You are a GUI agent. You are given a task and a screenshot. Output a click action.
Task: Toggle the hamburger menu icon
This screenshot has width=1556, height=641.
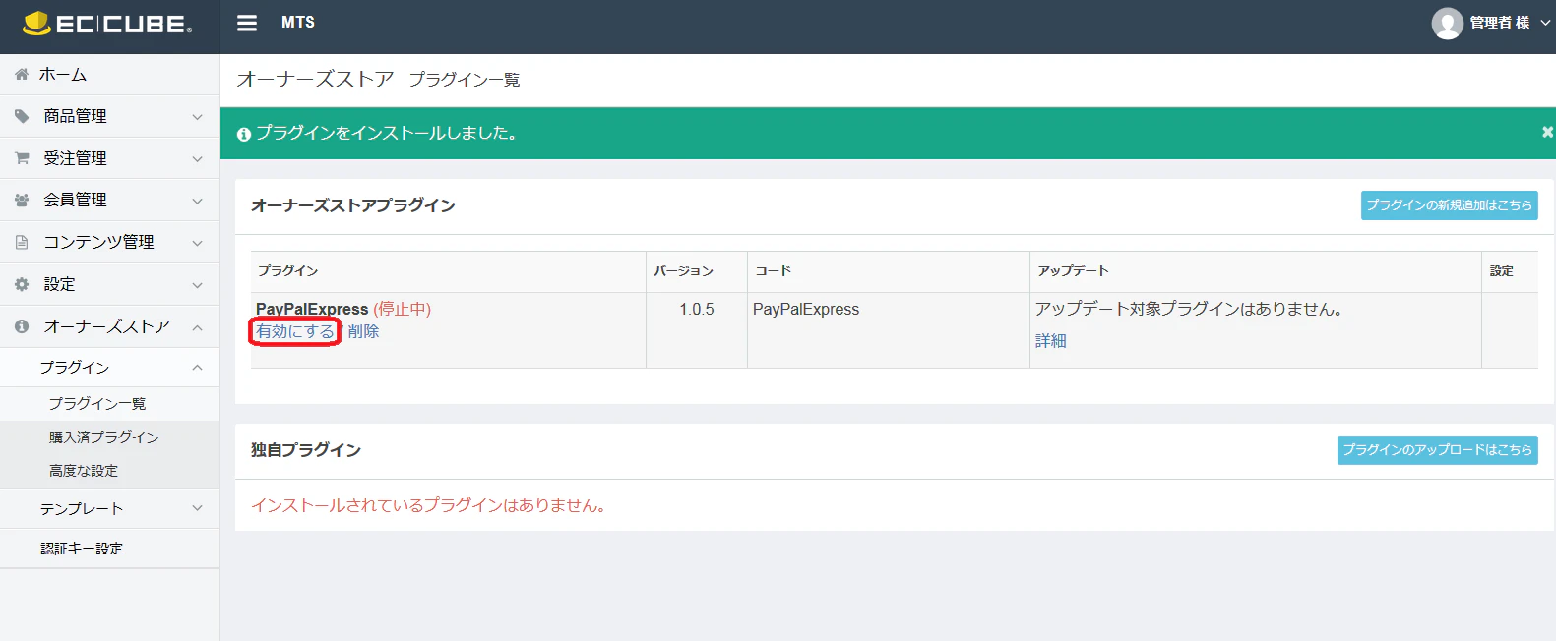pyautogui.click(x=247, y=23)
